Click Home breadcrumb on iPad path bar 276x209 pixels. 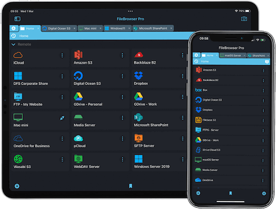(24, 36)
